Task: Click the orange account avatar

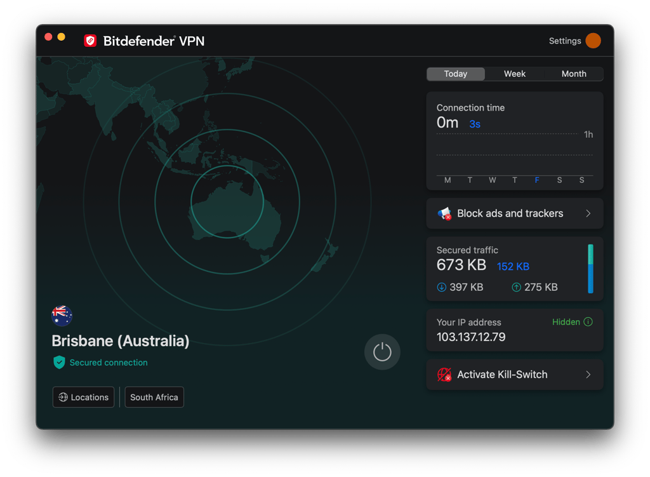Action: (594, 41)
